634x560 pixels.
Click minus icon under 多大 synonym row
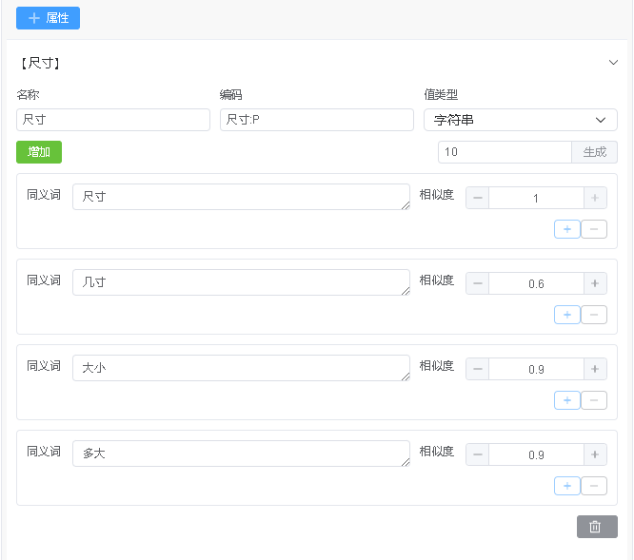[x=594, y=486]
